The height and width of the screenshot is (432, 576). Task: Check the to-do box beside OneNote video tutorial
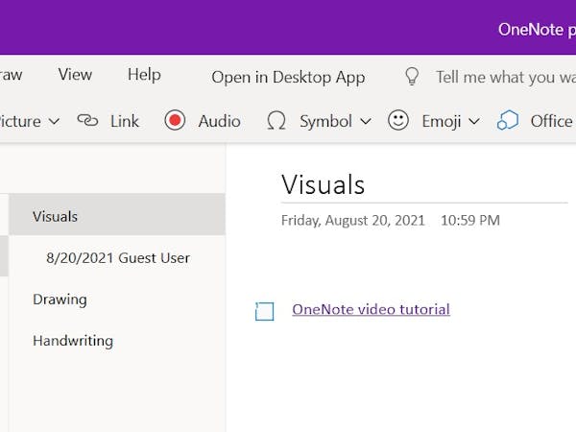(x=265, y=311)
